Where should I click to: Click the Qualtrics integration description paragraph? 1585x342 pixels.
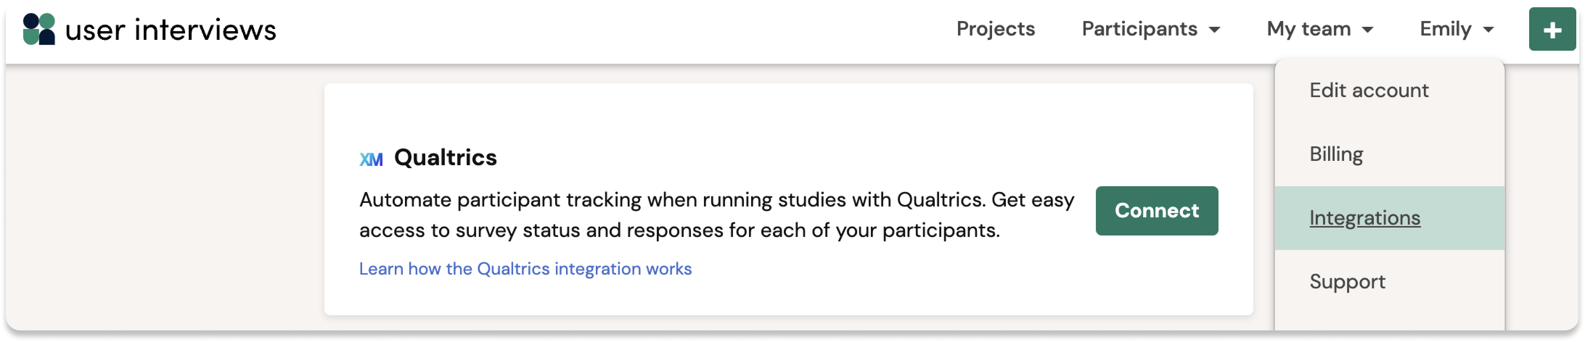click(717, 215)
